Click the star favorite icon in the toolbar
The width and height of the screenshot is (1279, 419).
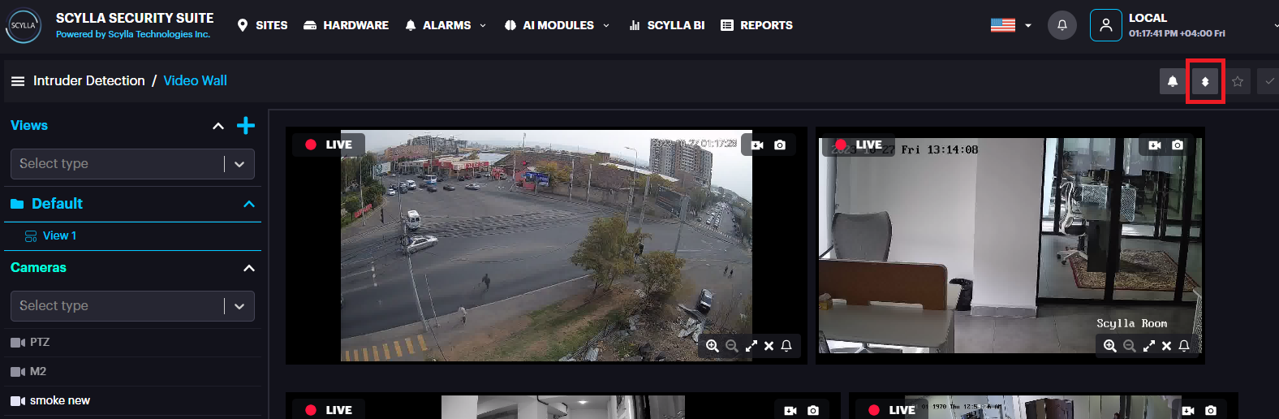[x=1238, y=81]
